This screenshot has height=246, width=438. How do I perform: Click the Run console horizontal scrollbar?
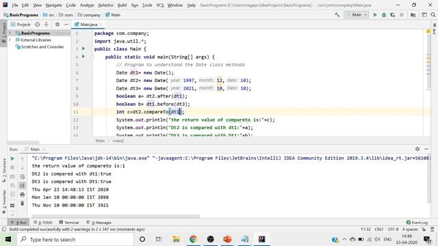116,216
